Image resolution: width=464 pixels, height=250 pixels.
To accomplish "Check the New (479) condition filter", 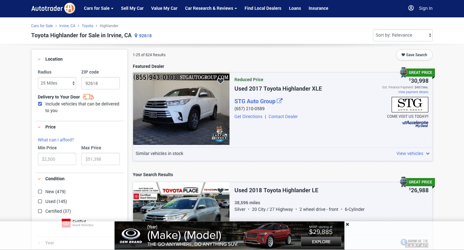I will [x=40, y=192].
